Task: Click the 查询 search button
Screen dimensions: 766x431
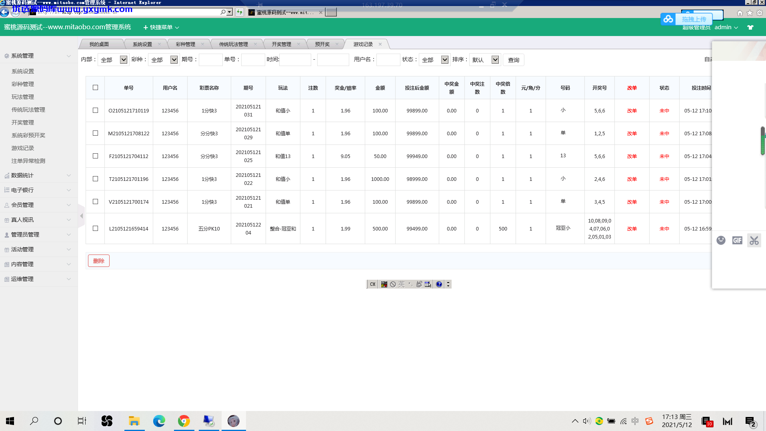Action: coord(514,60)
